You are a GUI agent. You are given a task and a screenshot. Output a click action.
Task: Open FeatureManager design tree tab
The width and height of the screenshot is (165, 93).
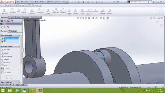[2, 21]
